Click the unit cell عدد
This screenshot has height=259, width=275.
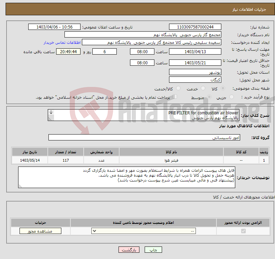tap(101, 160)
